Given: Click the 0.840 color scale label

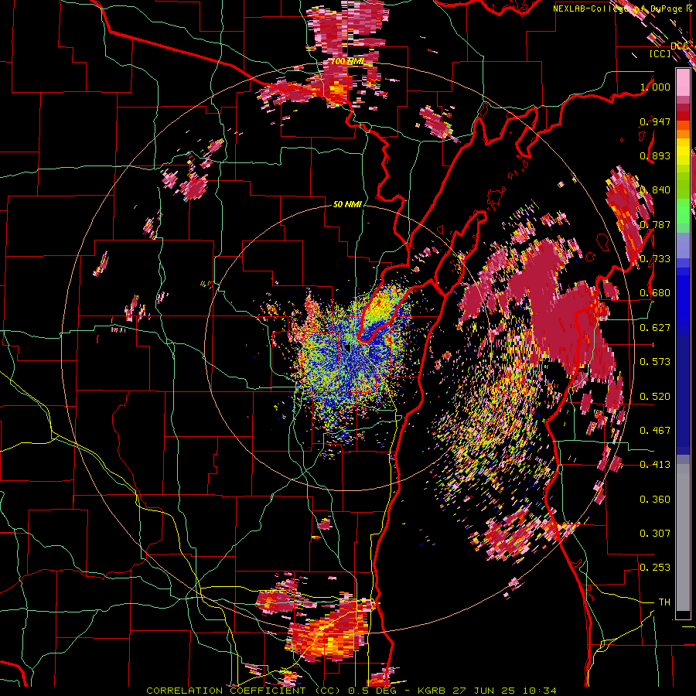Looking at the screenshot, I should tap(655, 190).
